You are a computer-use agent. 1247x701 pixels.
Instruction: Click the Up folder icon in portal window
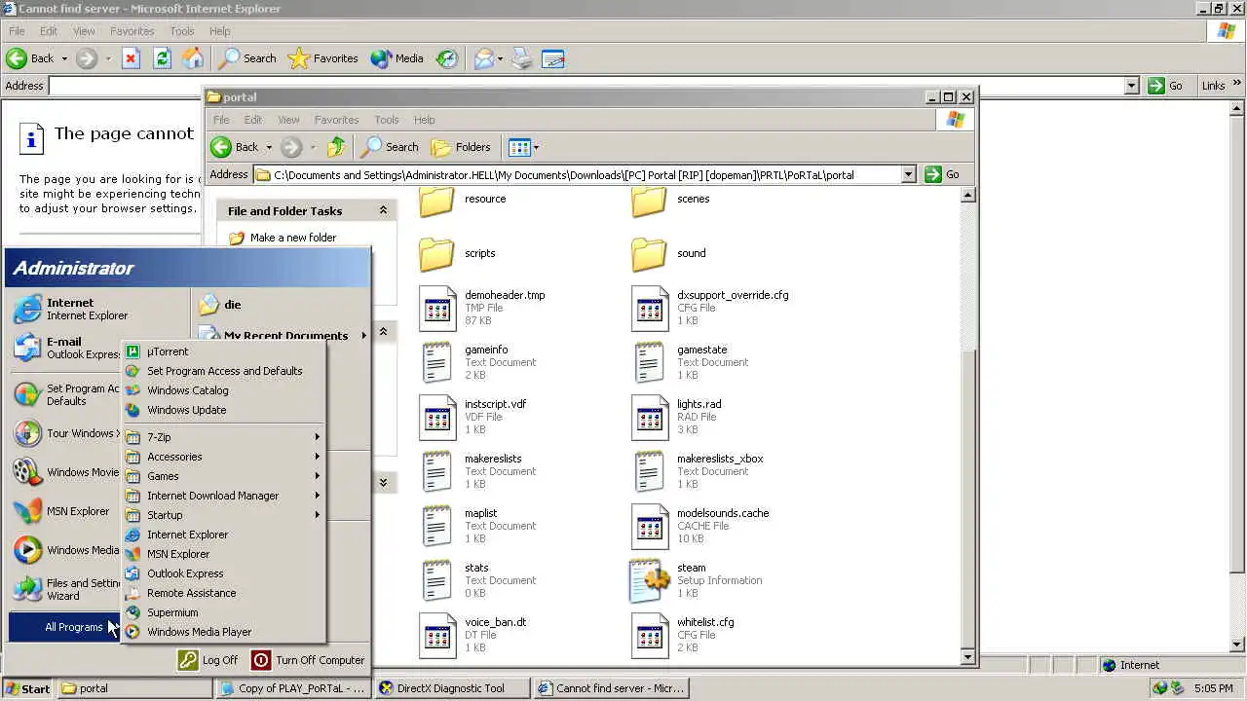tap(336, 147)
